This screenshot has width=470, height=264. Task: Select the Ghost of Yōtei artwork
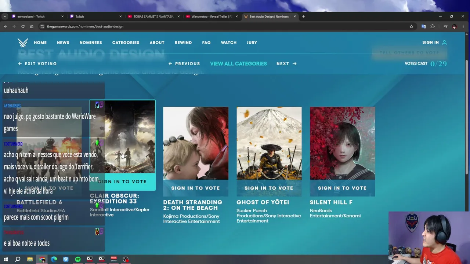(269, 143)
